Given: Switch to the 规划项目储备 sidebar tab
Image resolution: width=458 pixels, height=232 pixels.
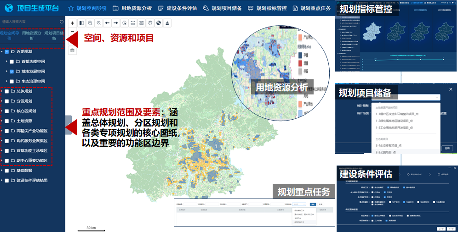Looking at the screenshot, I should coord(54,35).
